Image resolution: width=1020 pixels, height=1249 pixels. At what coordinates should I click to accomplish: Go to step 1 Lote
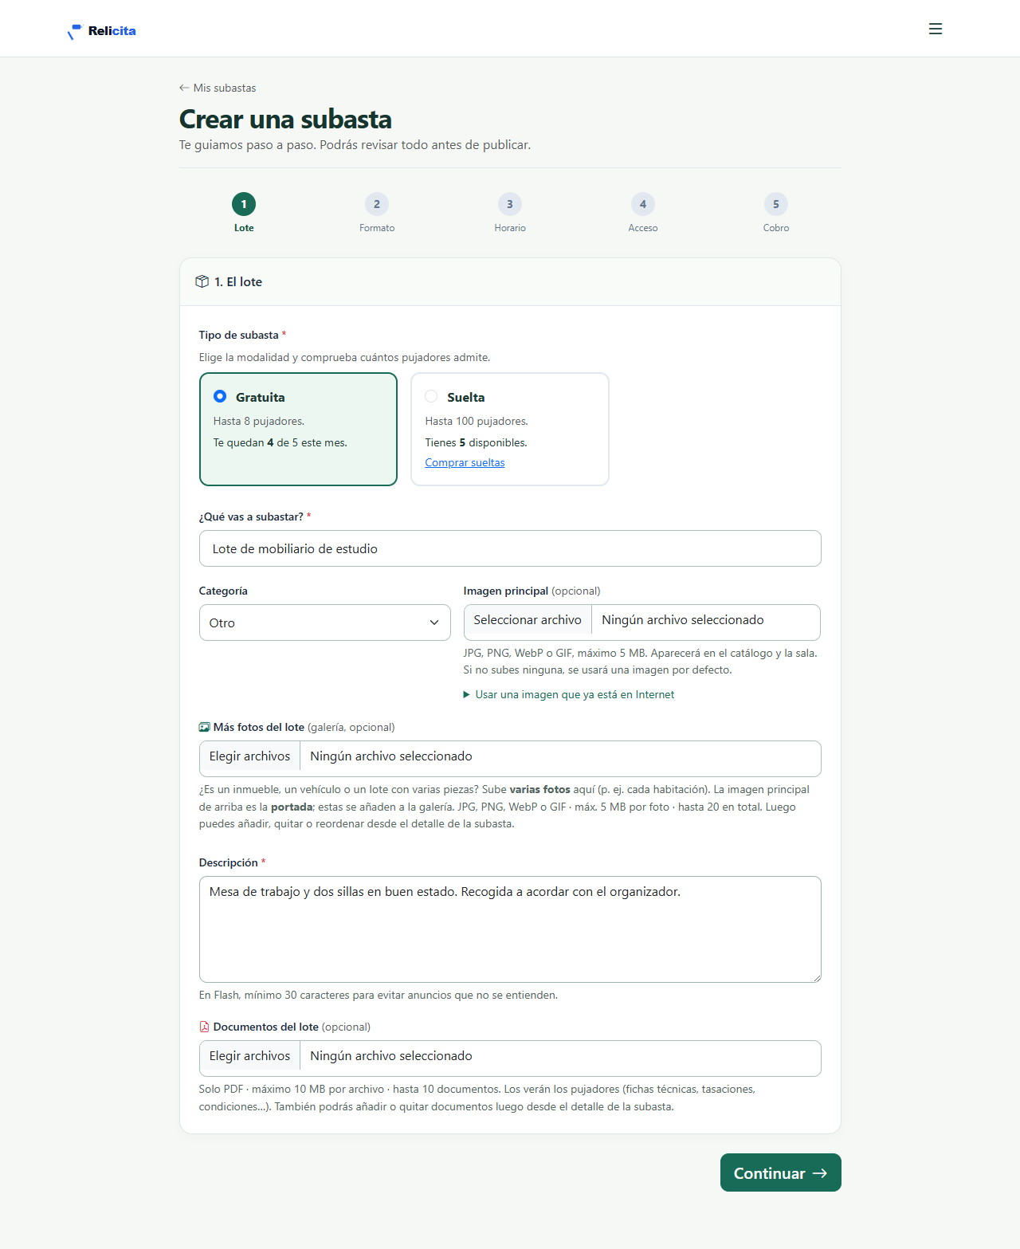(x=244, y=212)
